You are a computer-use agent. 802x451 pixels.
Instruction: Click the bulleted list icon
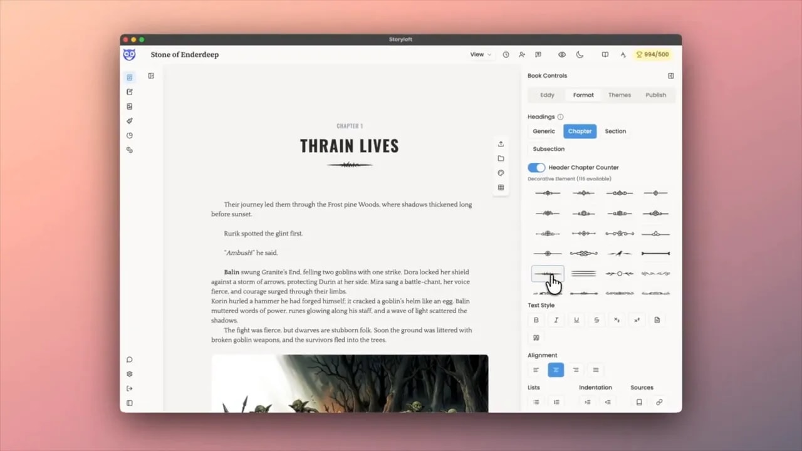click(x=536, y=402)
